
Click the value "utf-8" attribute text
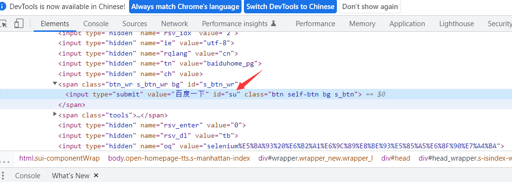point(217,43)
